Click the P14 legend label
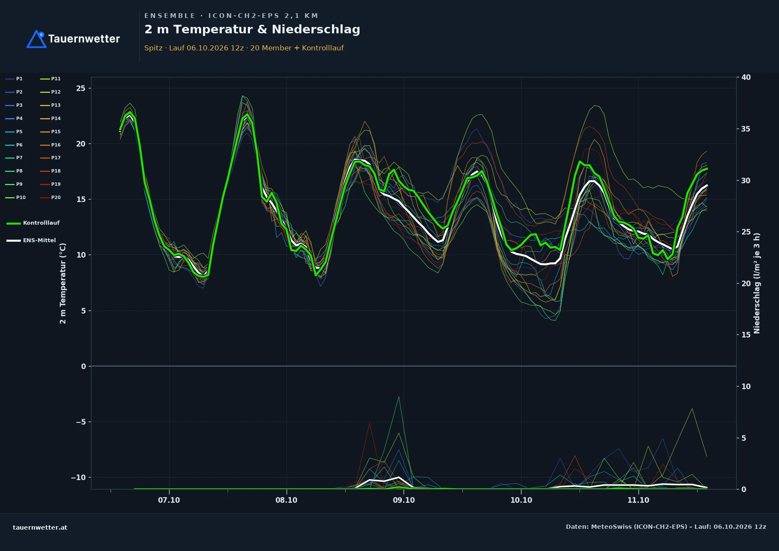779x551 pixels. pos(56,118)
